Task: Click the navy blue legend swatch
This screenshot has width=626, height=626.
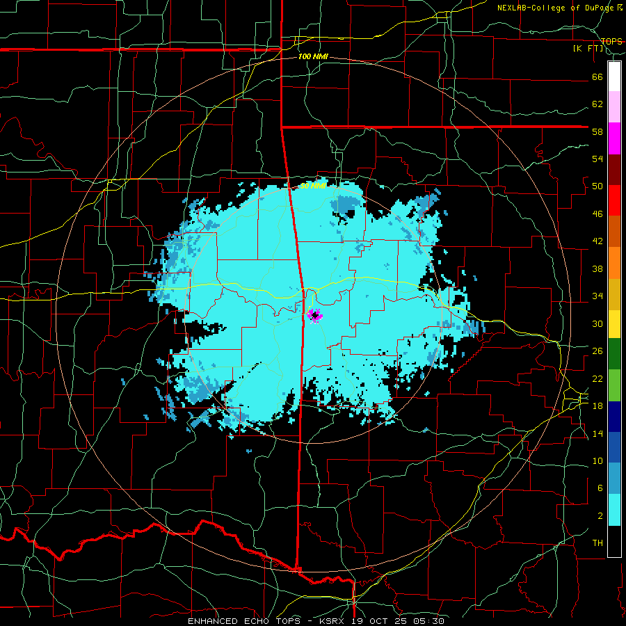Action: pyautogui.click(x=614, y=417)
